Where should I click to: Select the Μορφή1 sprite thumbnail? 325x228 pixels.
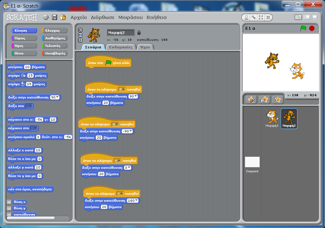tap(272, 118)
